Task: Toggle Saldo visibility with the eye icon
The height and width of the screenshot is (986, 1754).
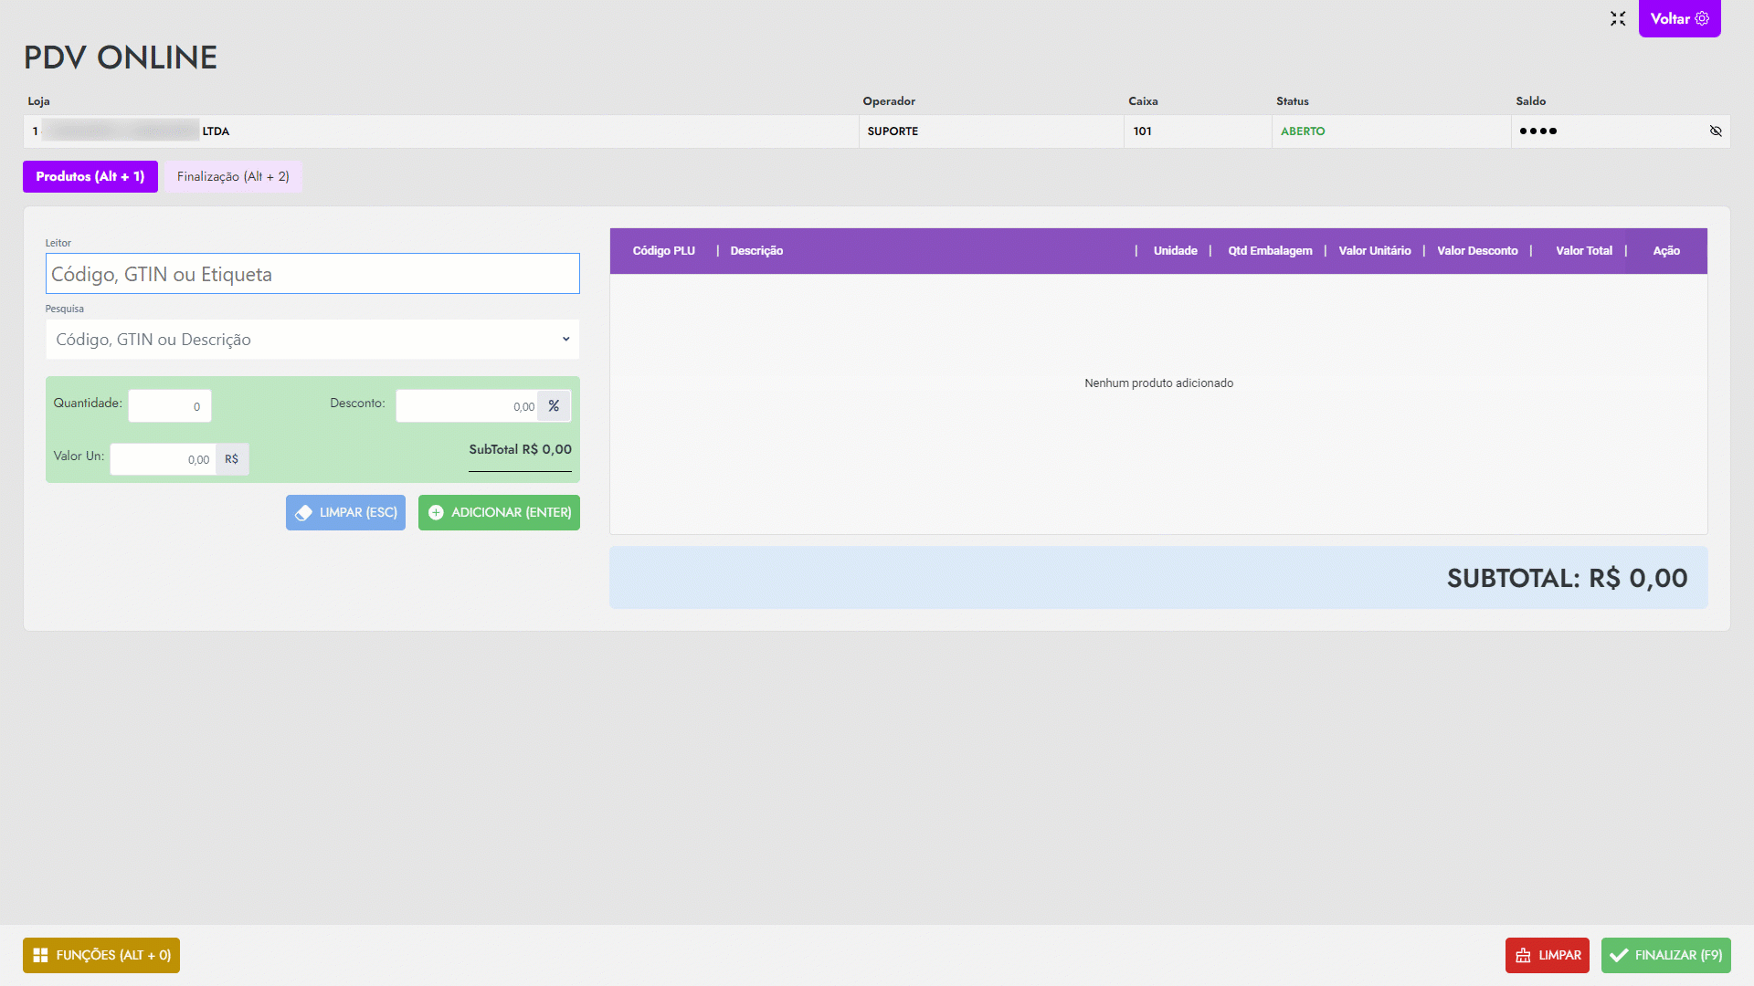Action: (x=1716, y=131)
